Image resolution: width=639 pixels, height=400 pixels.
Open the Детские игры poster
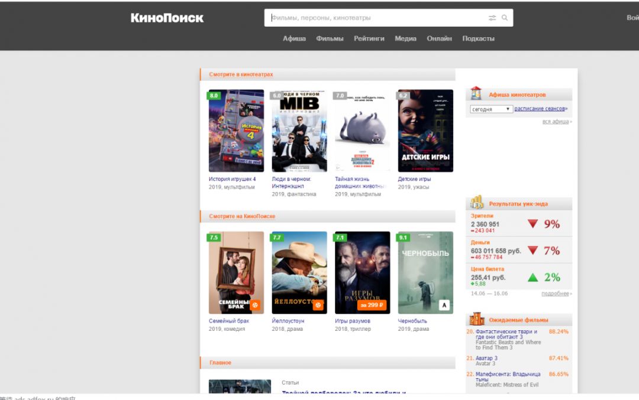(425, 131)
